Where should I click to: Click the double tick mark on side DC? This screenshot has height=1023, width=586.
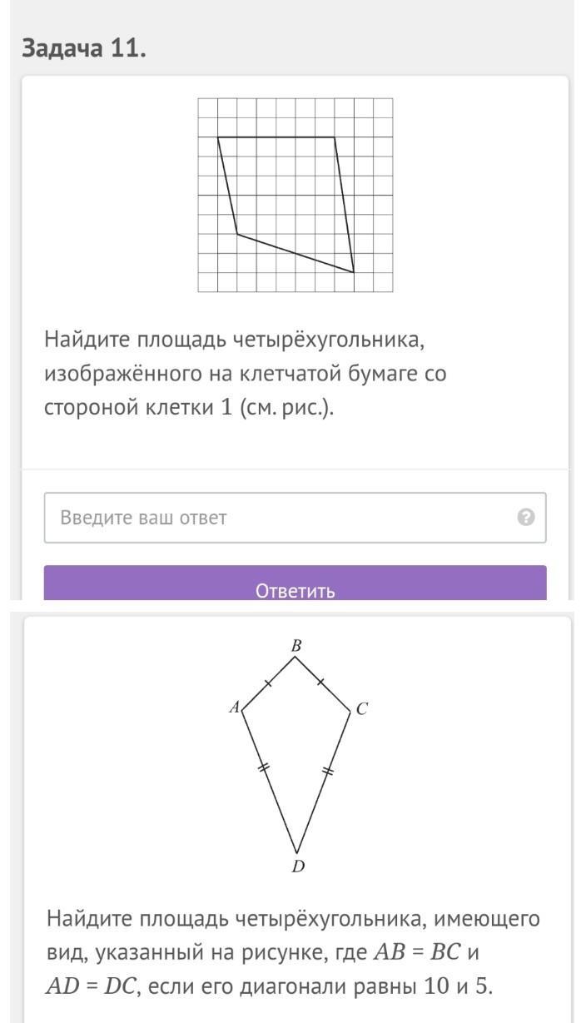328,770
